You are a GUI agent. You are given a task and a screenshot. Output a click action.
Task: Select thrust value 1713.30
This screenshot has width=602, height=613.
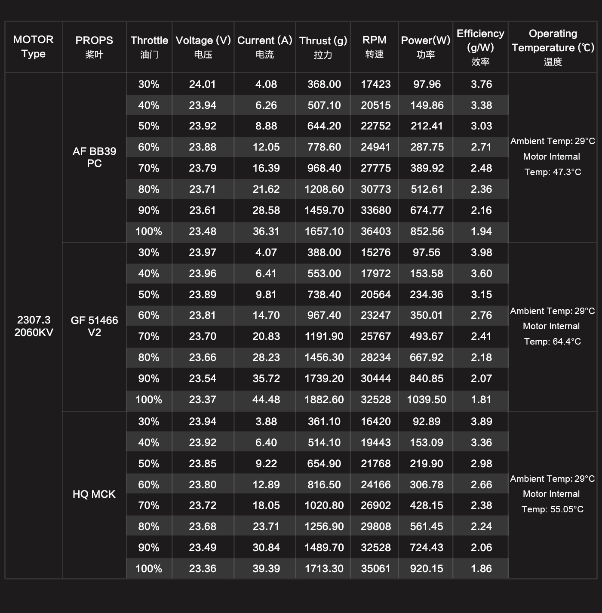pos(324,569)
